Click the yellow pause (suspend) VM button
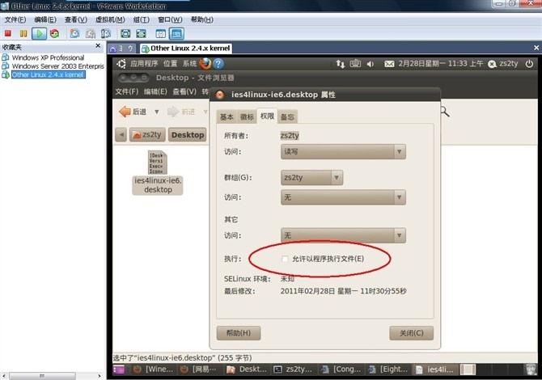Image resolution: width=542 pixels, height=380 pixels. pyautogui.click(x=23, y=33)
